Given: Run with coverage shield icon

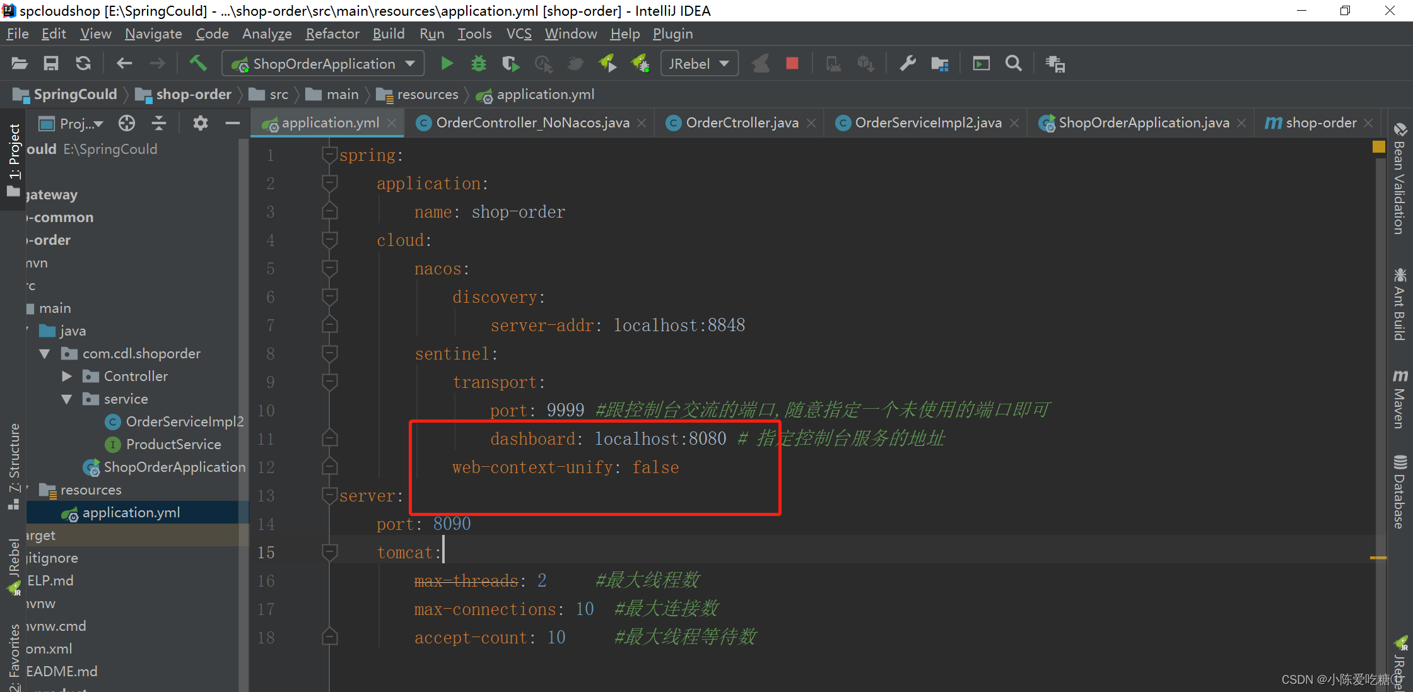Looking at the screenshot, I should click(x=510, y=64).
